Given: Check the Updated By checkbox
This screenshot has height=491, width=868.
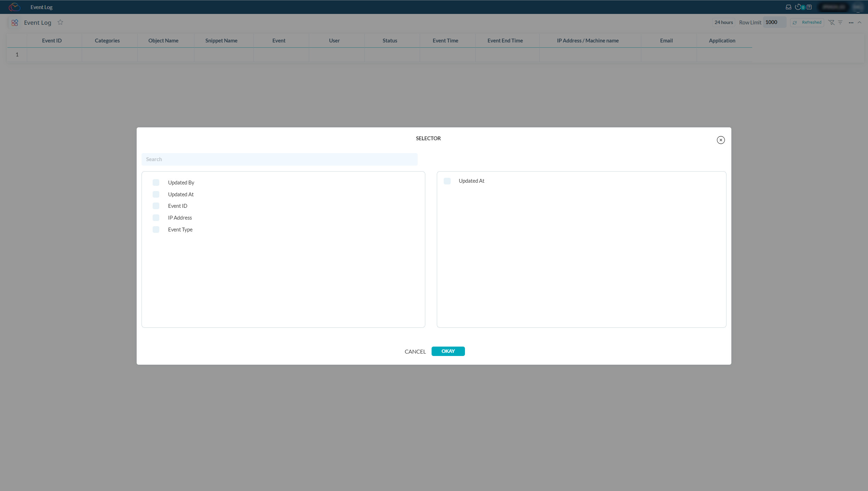Looking at the screenshot, I should click(x=156, y=182).
